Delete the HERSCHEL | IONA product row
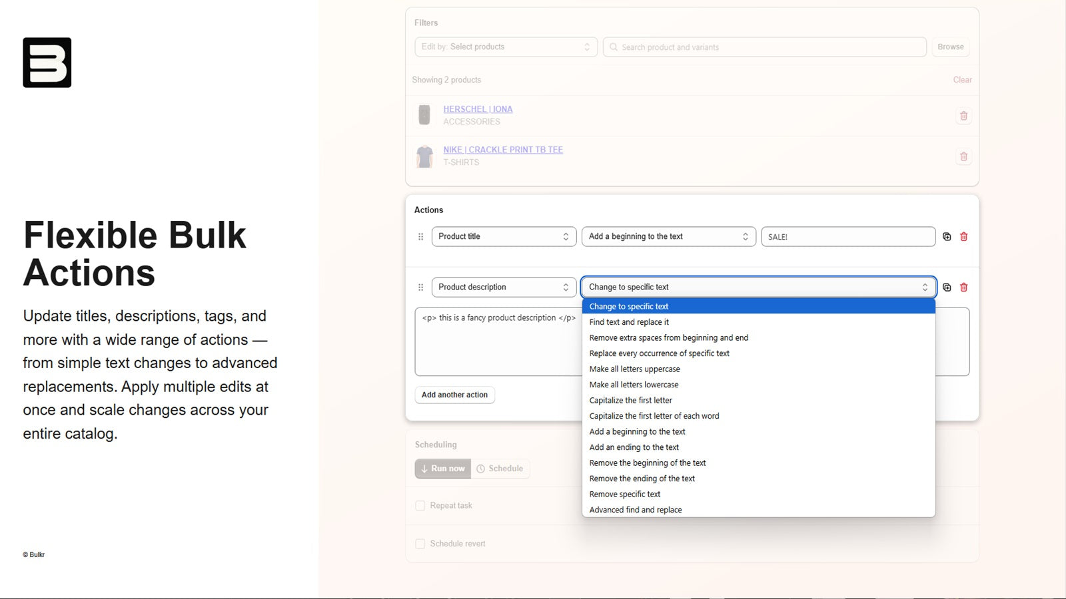The image size is (1066, 599). tap(963, 116)
